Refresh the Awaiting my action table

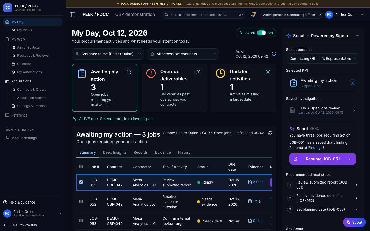pos(270,133)
